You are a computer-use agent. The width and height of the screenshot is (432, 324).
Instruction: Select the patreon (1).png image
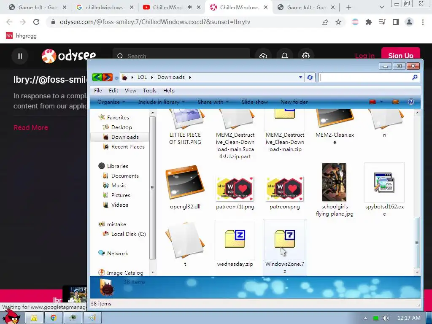tap(235, 192)
